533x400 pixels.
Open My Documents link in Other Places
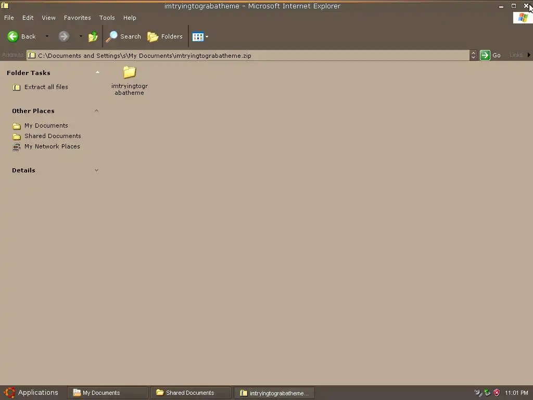[x=46, y=126]
